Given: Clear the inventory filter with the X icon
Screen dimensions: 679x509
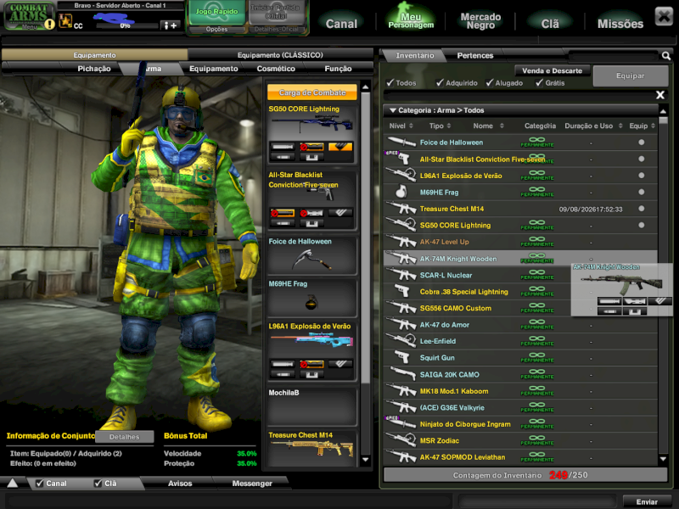Looking at the screenshot, I should point(660,95).
